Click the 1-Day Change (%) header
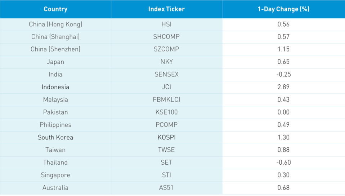345x196 pixels. (x=283, y=9)
